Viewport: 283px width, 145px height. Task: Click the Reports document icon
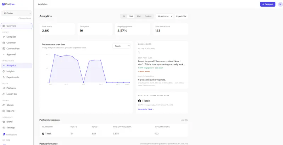pyautogui.click(x=4, y=111)
